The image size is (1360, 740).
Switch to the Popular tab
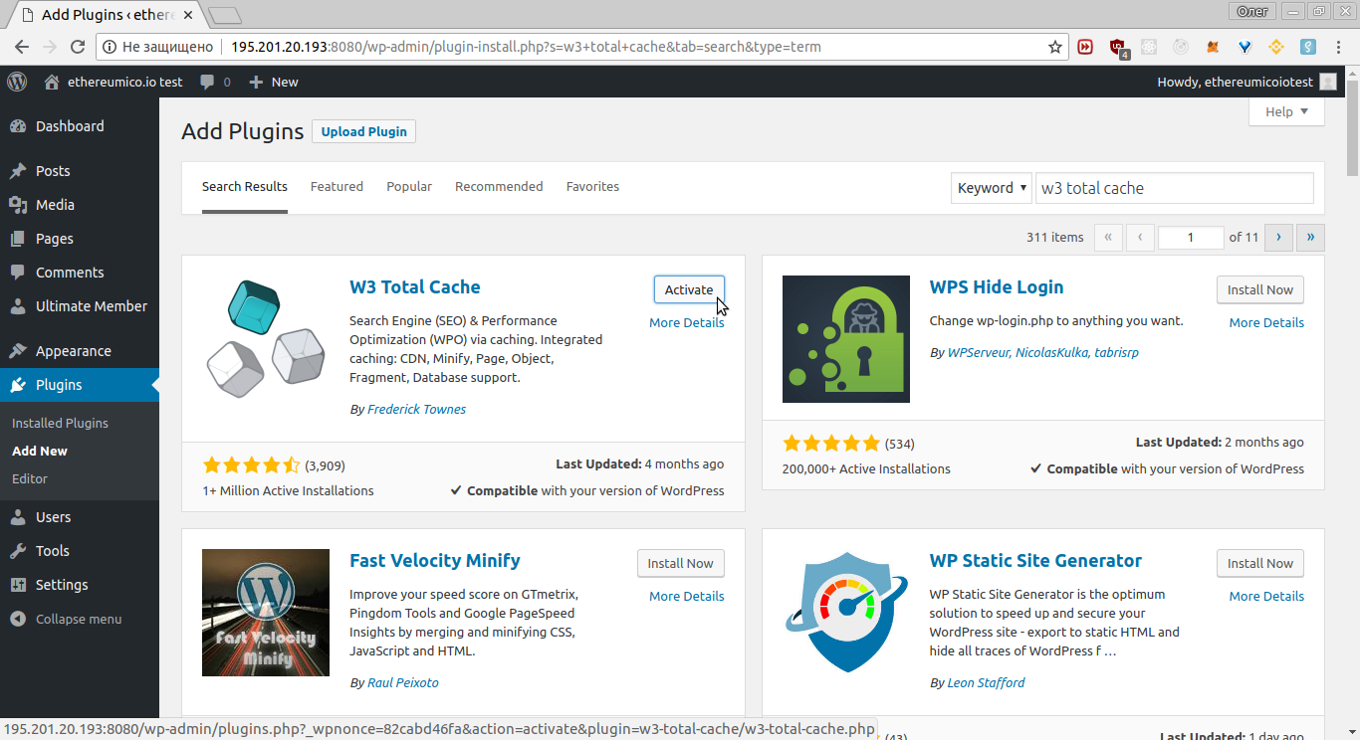(x=409, y=186)
